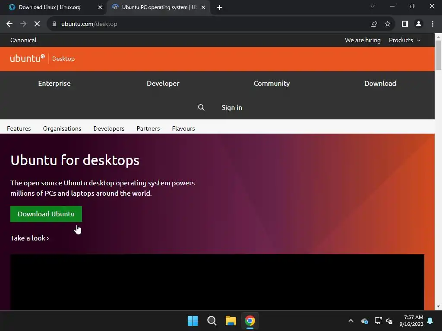442x331 pixels.
Task: Open the notification bell in the taskbar
Action: pyautogui.click(x=430, y=321)
